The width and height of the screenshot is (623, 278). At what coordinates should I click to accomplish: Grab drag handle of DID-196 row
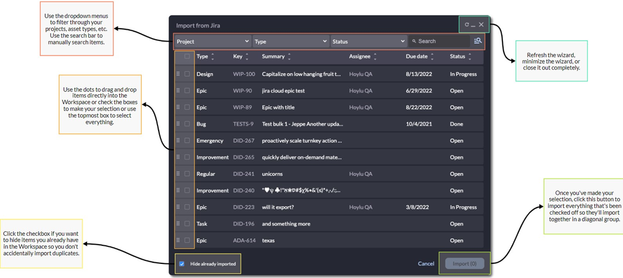tap(178, 224)
